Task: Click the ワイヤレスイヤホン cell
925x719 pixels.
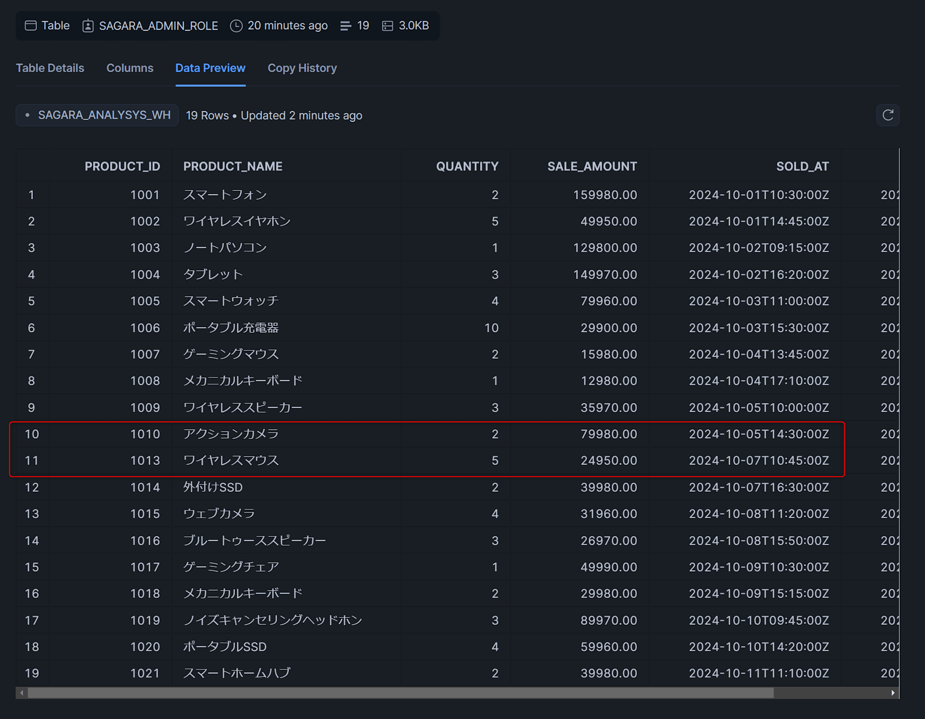Action: pyautogui.click(x=237, y=221)
